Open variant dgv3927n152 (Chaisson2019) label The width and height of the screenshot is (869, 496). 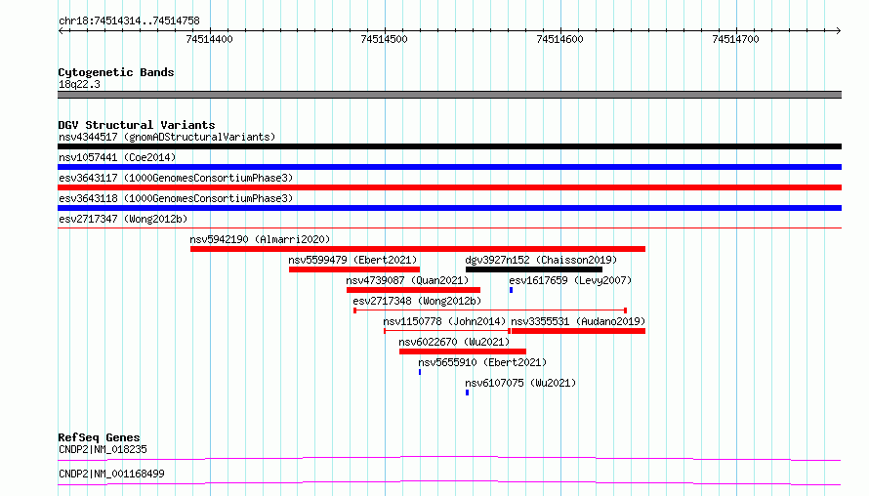coord(541,260)
